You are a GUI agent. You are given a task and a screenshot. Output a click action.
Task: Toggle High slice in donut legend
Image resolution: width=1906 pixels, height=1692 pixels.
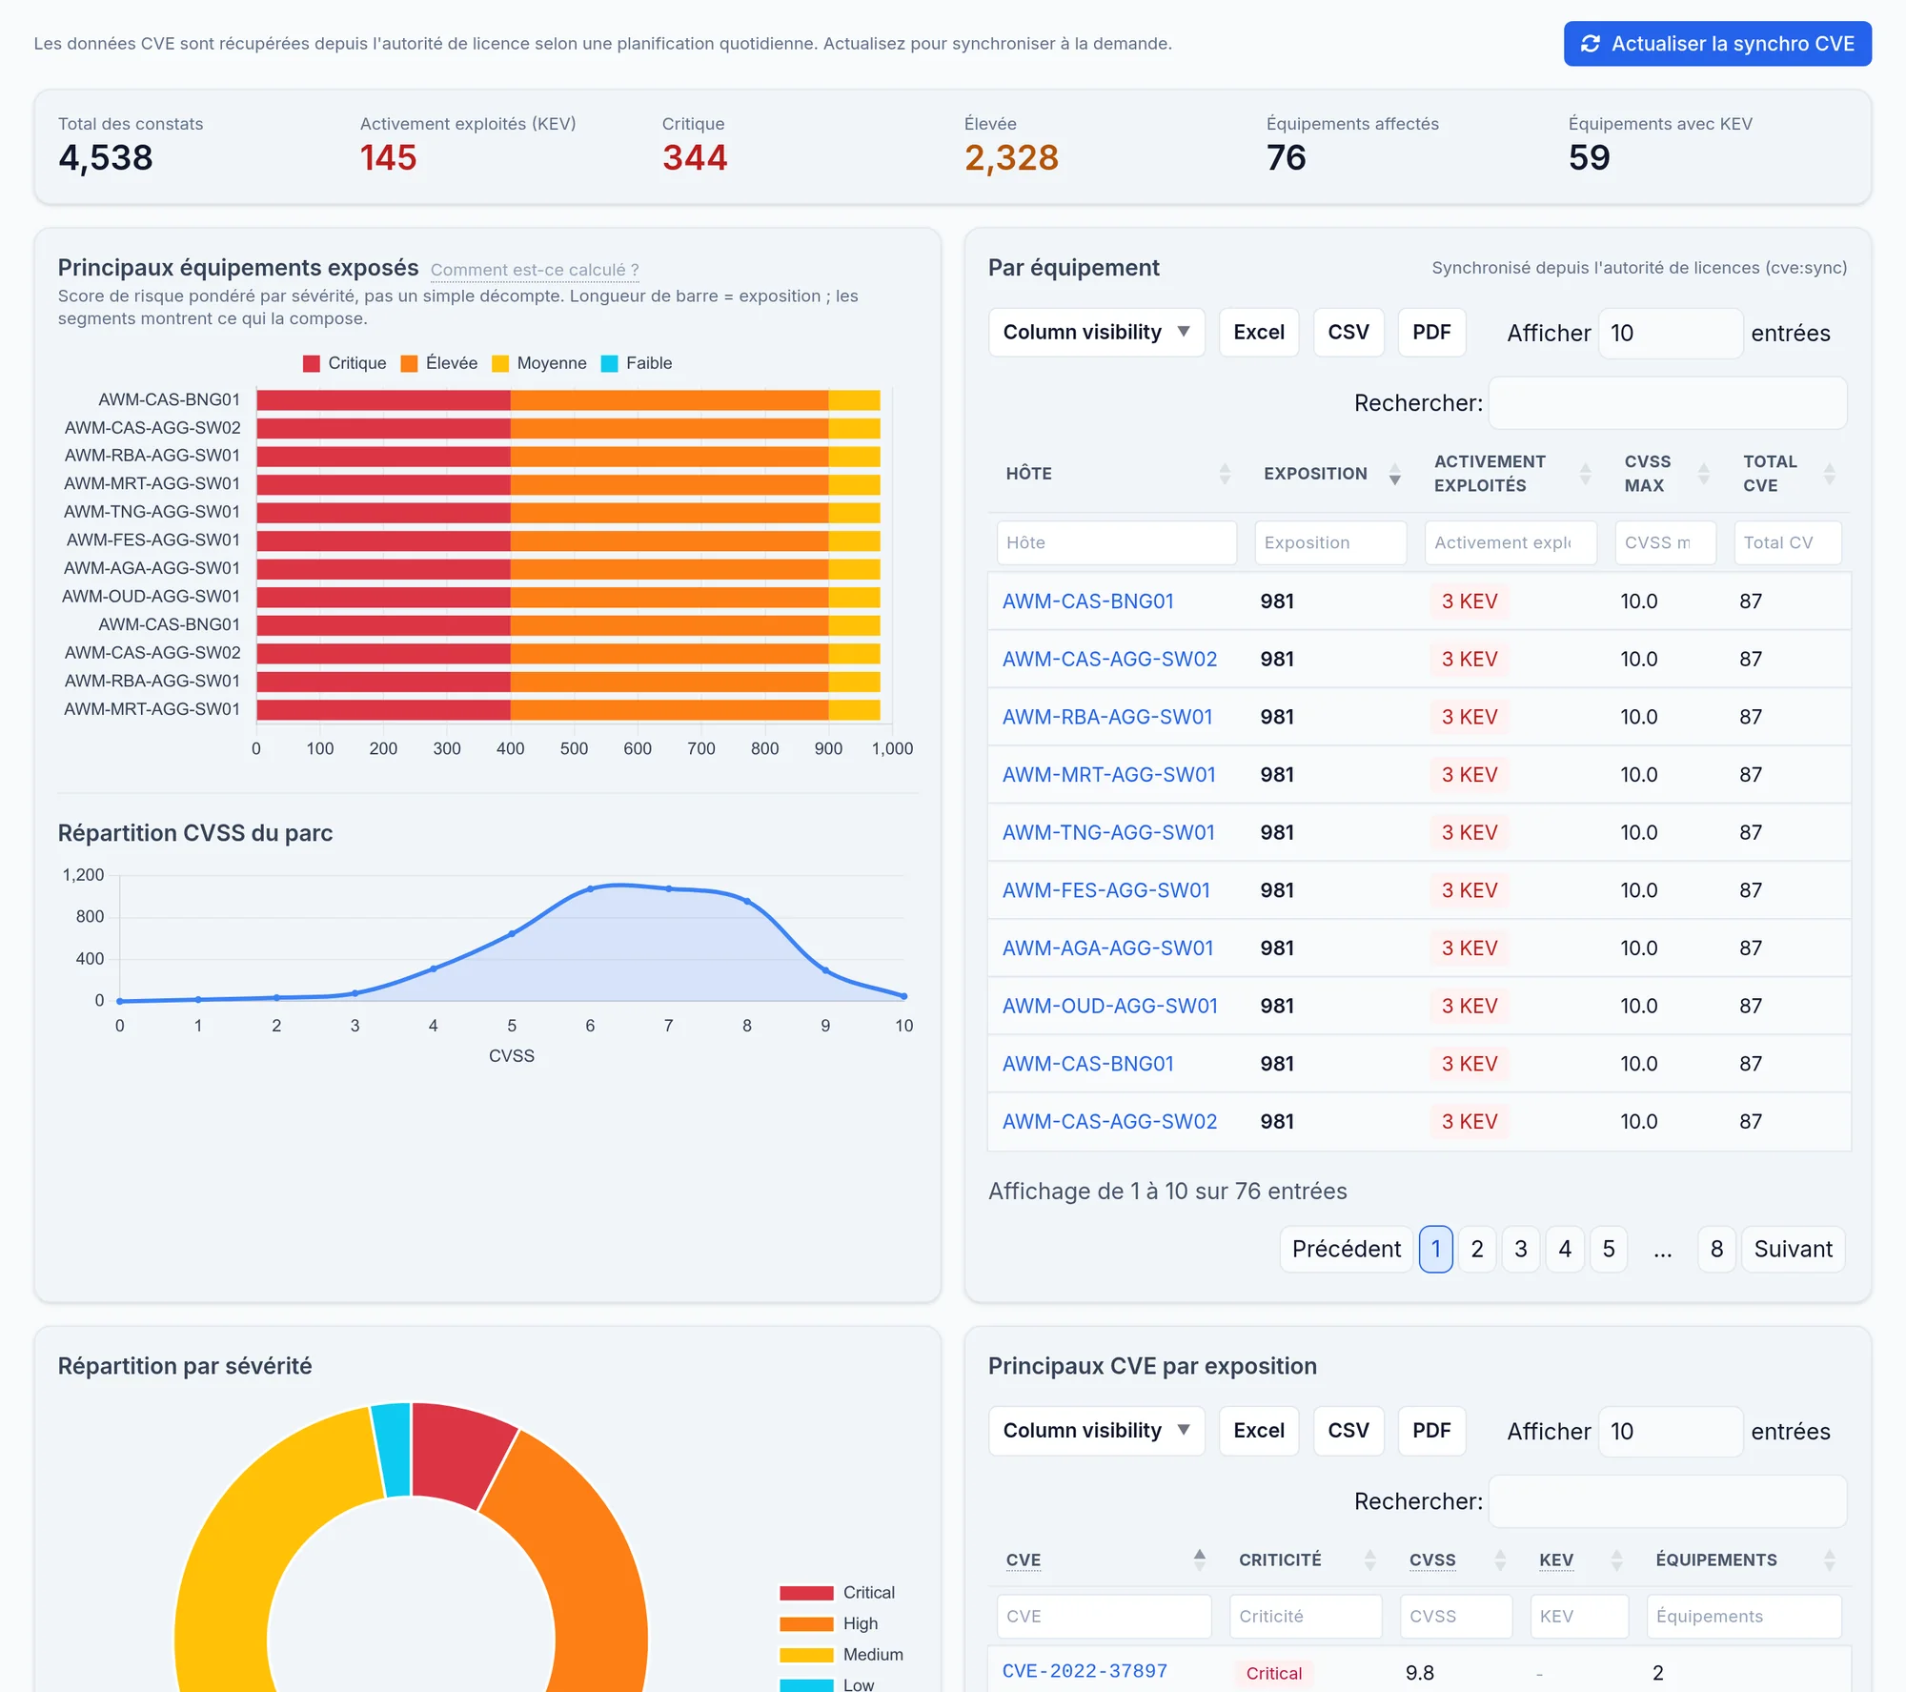click(828, 1623)
